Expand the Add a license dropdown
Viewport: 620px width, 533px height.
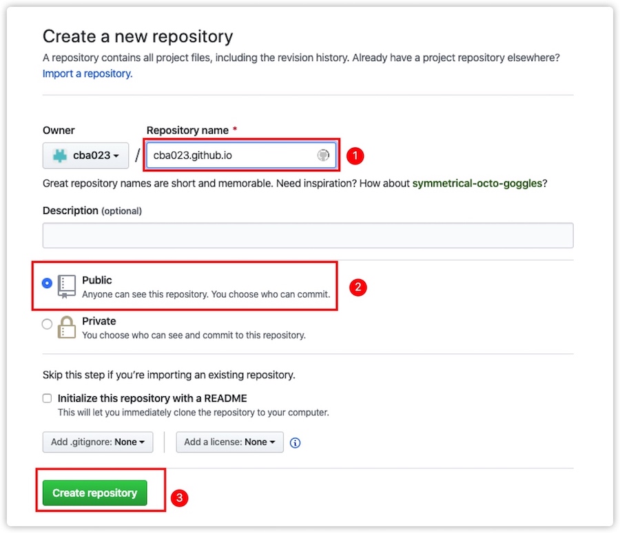(229, 442)
